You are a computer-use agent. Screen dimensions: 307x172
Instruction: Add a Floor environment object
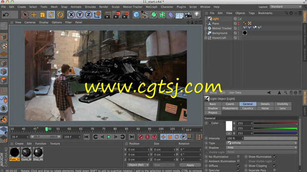pos(180,15)
